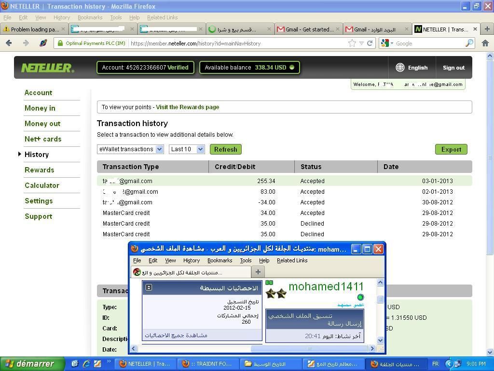Click the globe language icon
494x371 pixels.
(400, 68)
